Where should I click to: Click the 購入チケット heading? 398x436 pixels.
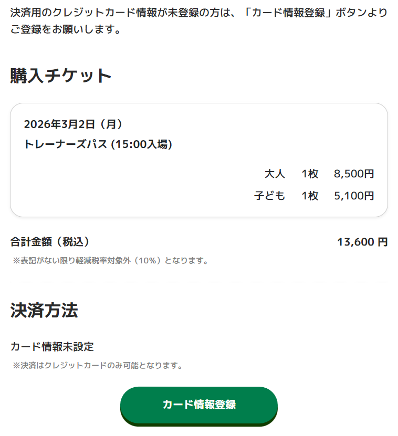61,76
